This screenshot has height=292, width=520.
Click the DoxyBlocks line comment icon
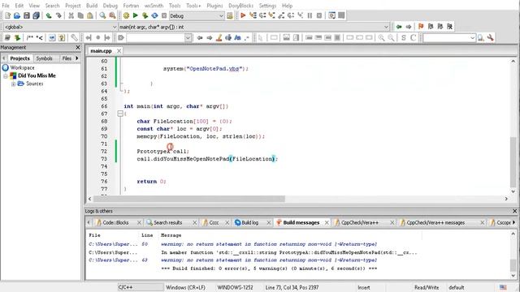coord(39,38)
